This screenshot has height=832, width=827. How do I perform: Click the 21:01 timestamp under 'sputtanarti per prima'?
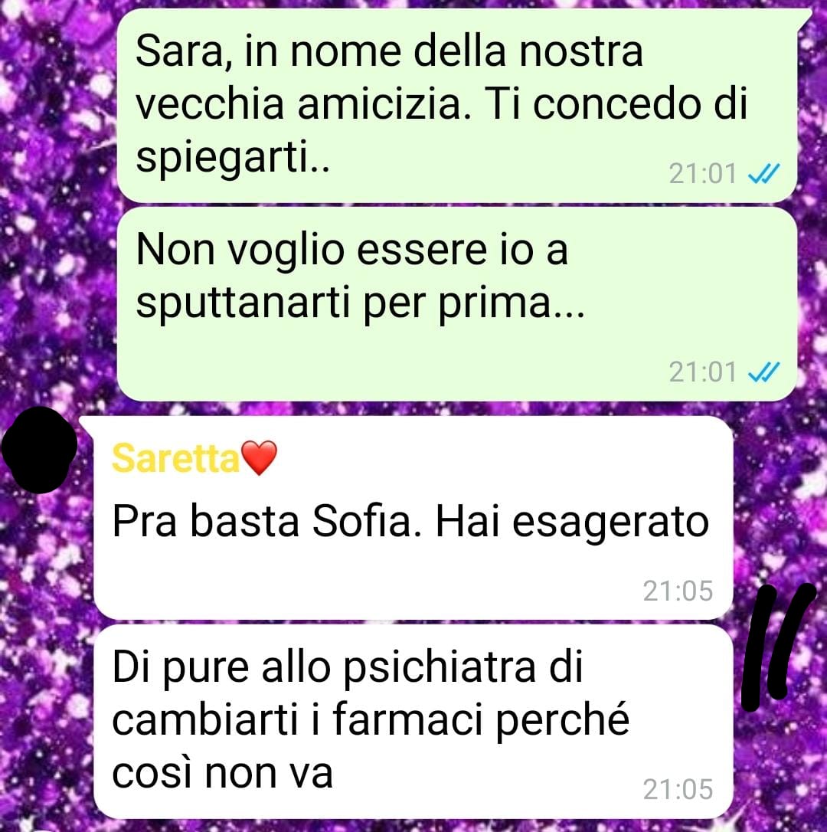coord(703,372)
